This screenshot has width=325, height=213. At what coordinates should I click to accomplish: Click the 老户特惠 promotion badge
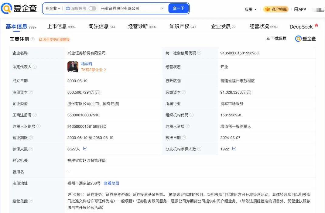coord(276,9)
